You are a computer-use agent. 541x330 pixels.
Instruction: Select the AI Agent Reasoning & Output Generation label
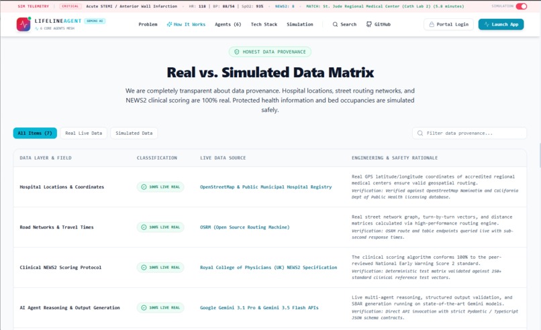[70, 308]
